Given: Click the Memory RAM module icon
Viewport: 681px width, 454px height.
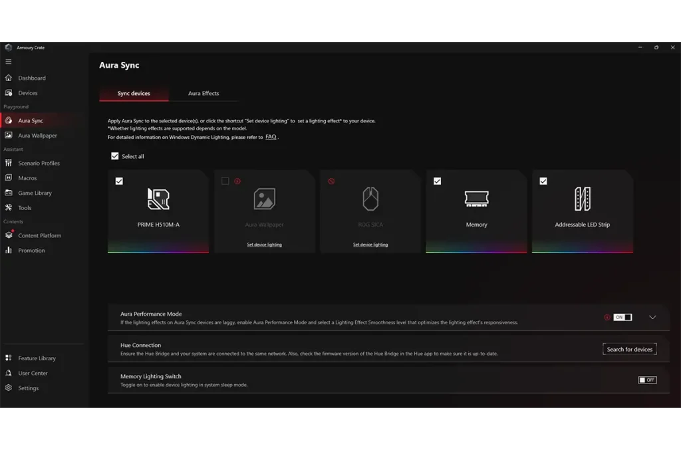Looking at the screenshot, I should (x=476, y=199).
